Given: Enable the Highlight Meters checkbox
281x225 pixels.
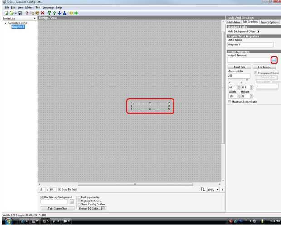Looking at the screenshot, I should [79, 201].
